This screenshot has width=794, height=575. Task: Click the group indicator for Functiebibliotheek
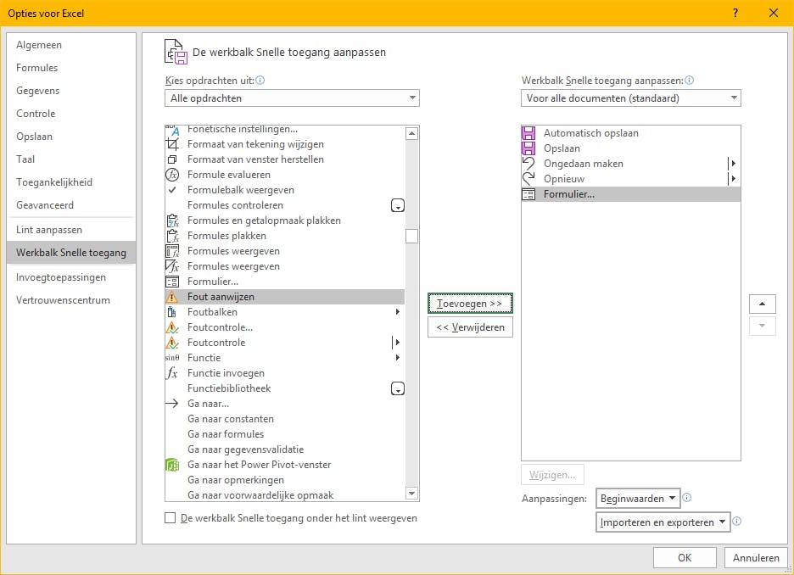click(398, 388)
